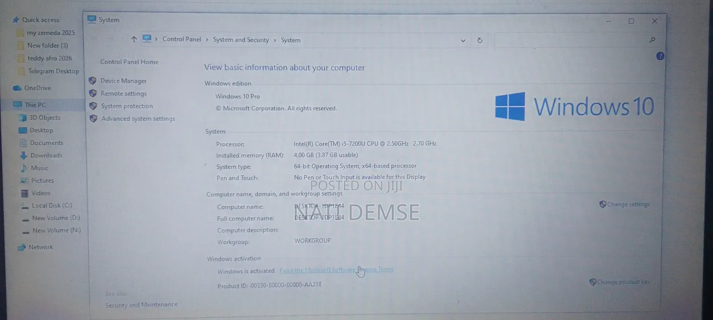This screenshot has height=320, width=713.
Task: Click the Downloads arrow icon in sidebar
Action: coord(24,156)
